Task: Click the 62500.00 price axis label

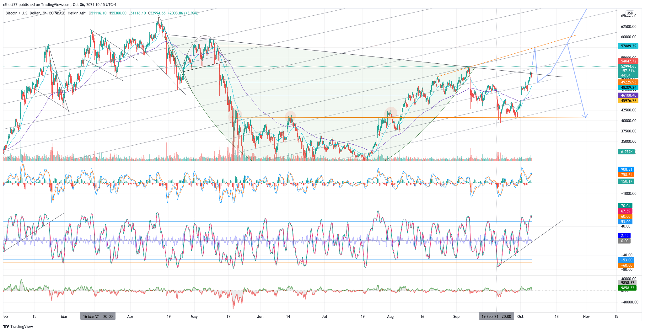Action: click(628, 26)
